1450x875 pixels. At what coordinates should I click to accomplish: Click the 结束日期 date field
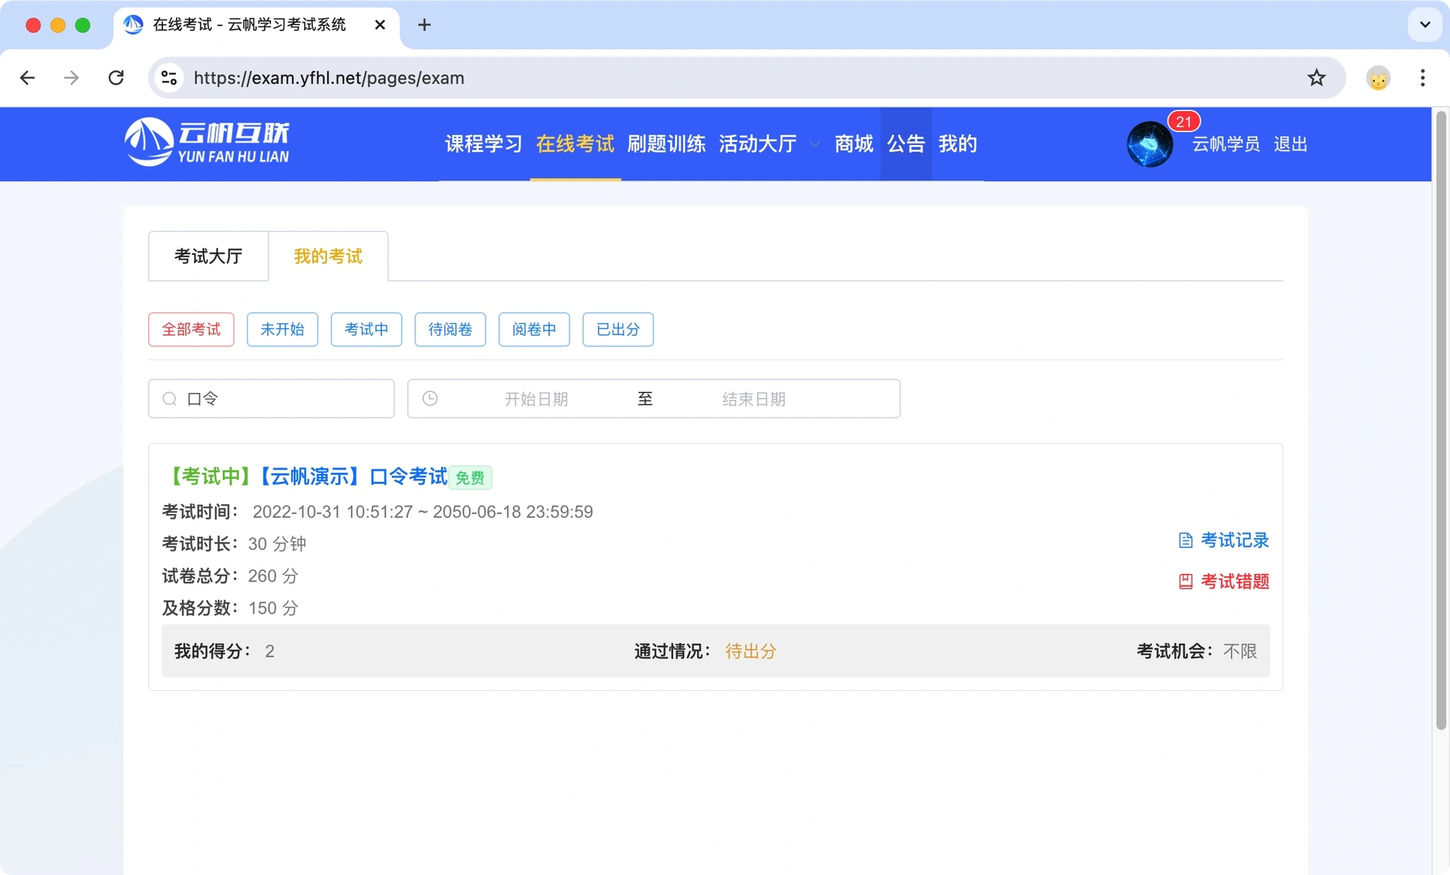[x=754, y=399]
